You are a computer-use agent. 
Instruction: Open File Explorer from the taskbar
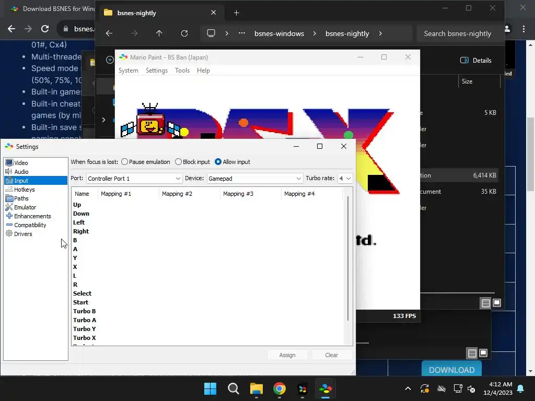[256, 388]
